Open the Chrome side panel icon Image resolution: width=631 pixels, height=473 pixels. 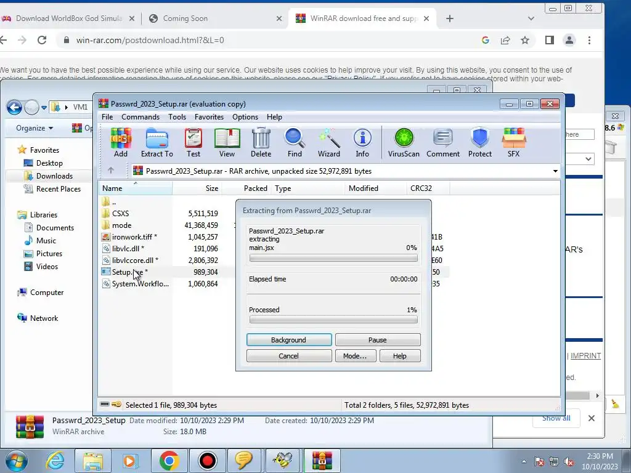549,40
